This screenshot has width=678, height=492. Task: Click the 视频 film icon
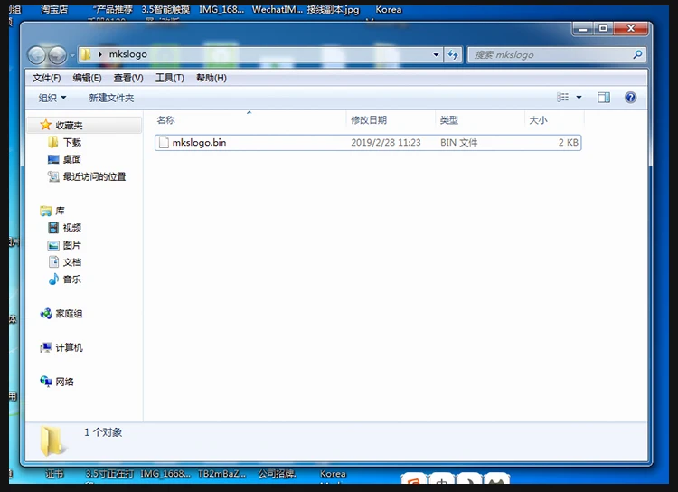point(53,228)
